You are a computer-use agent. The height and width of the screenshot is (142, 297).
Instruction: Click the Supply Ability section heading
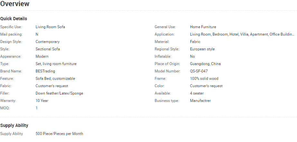[14, 125]
